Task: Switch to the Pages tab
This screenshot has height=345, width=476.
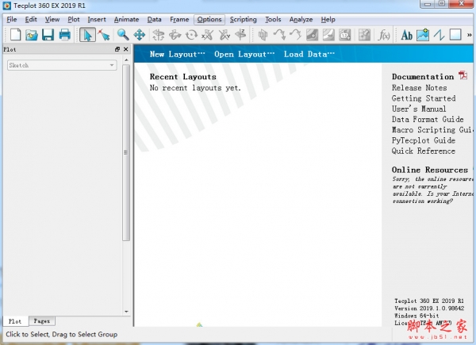Action: click(x=40, y=321)
